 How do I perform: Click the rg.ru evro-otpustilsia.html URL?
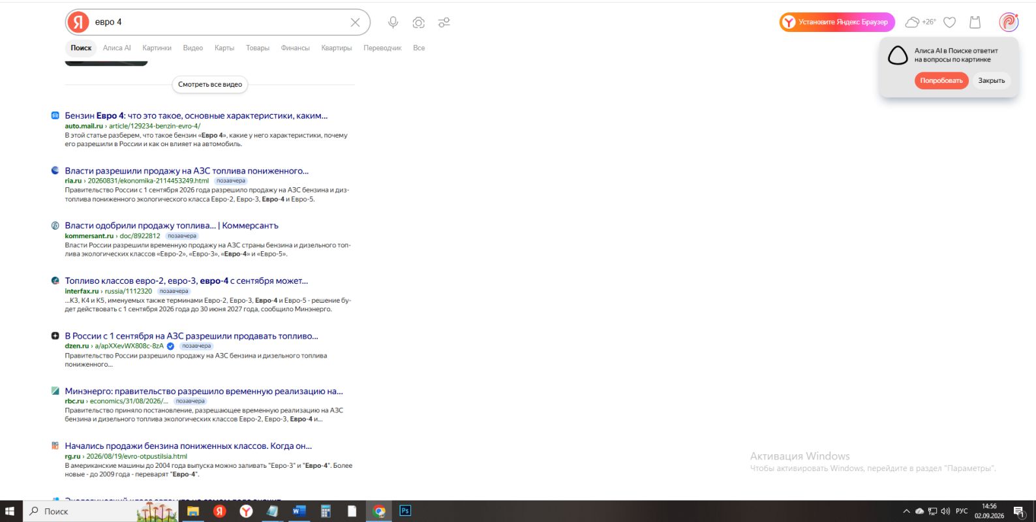126,456
